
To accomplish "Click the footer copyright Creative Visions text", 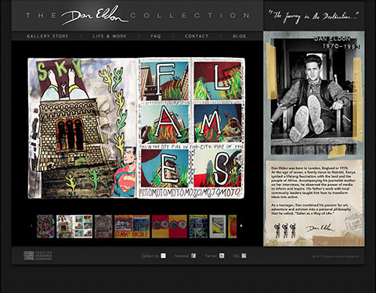I will [x=335, y=256].
